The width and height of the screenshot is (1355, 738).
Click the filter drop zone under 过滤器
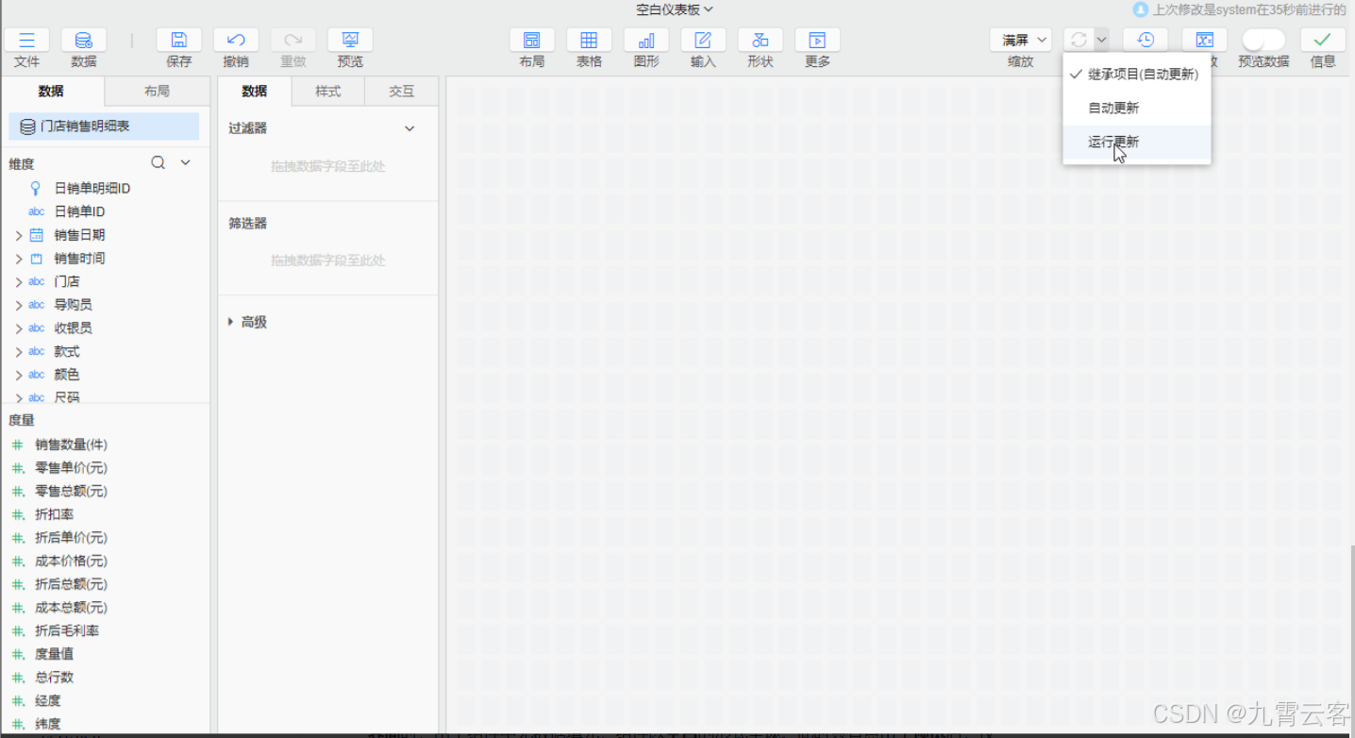(x=327, y=166)
